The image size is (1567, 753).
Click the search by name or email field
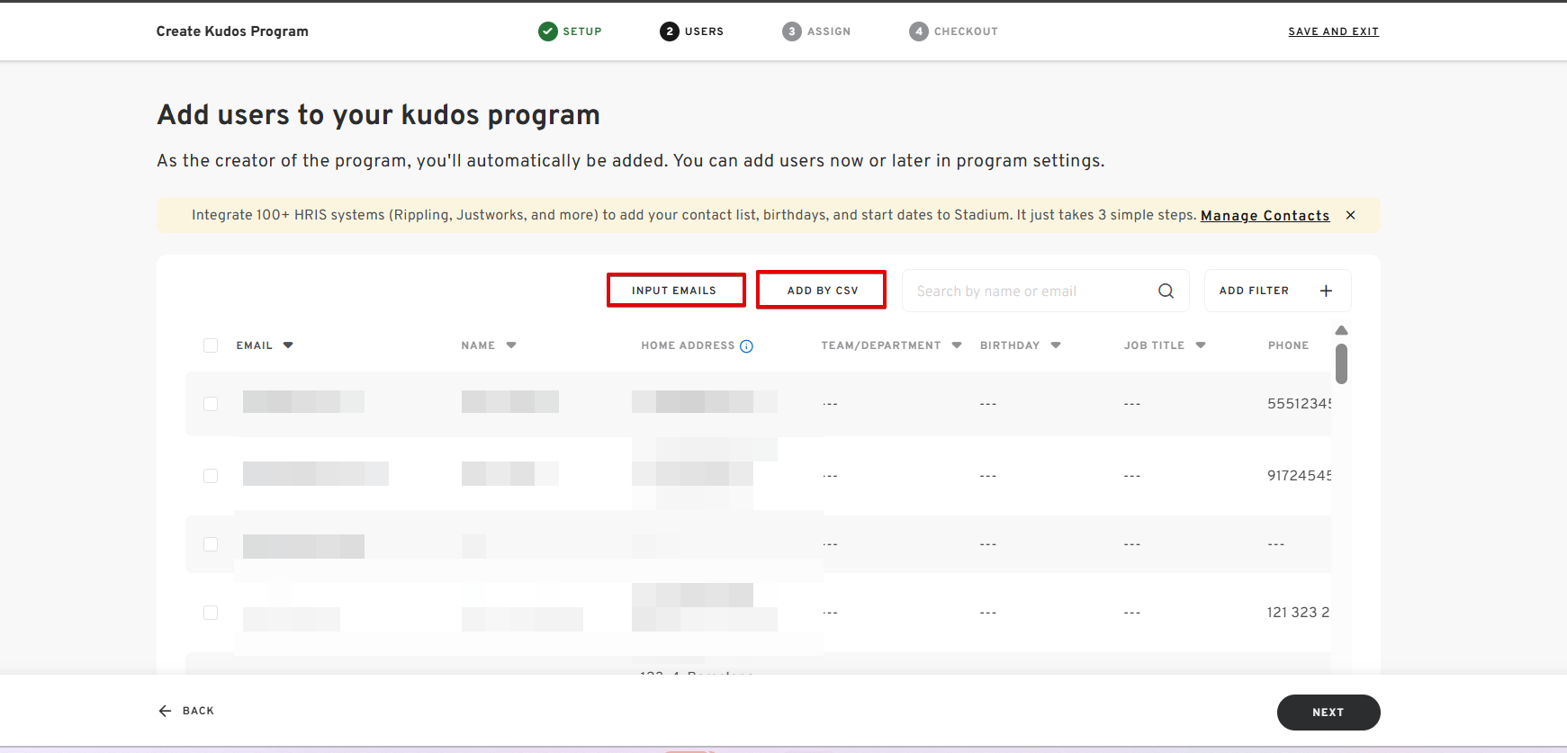point(1031,291)
